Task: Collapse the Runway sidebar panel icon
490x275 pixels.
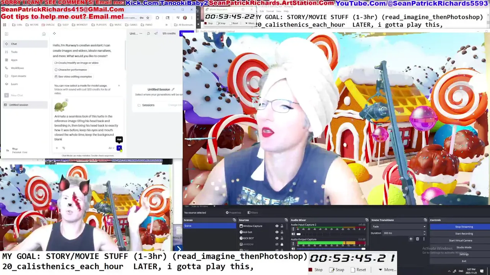Action: click(x=7, y=34)
